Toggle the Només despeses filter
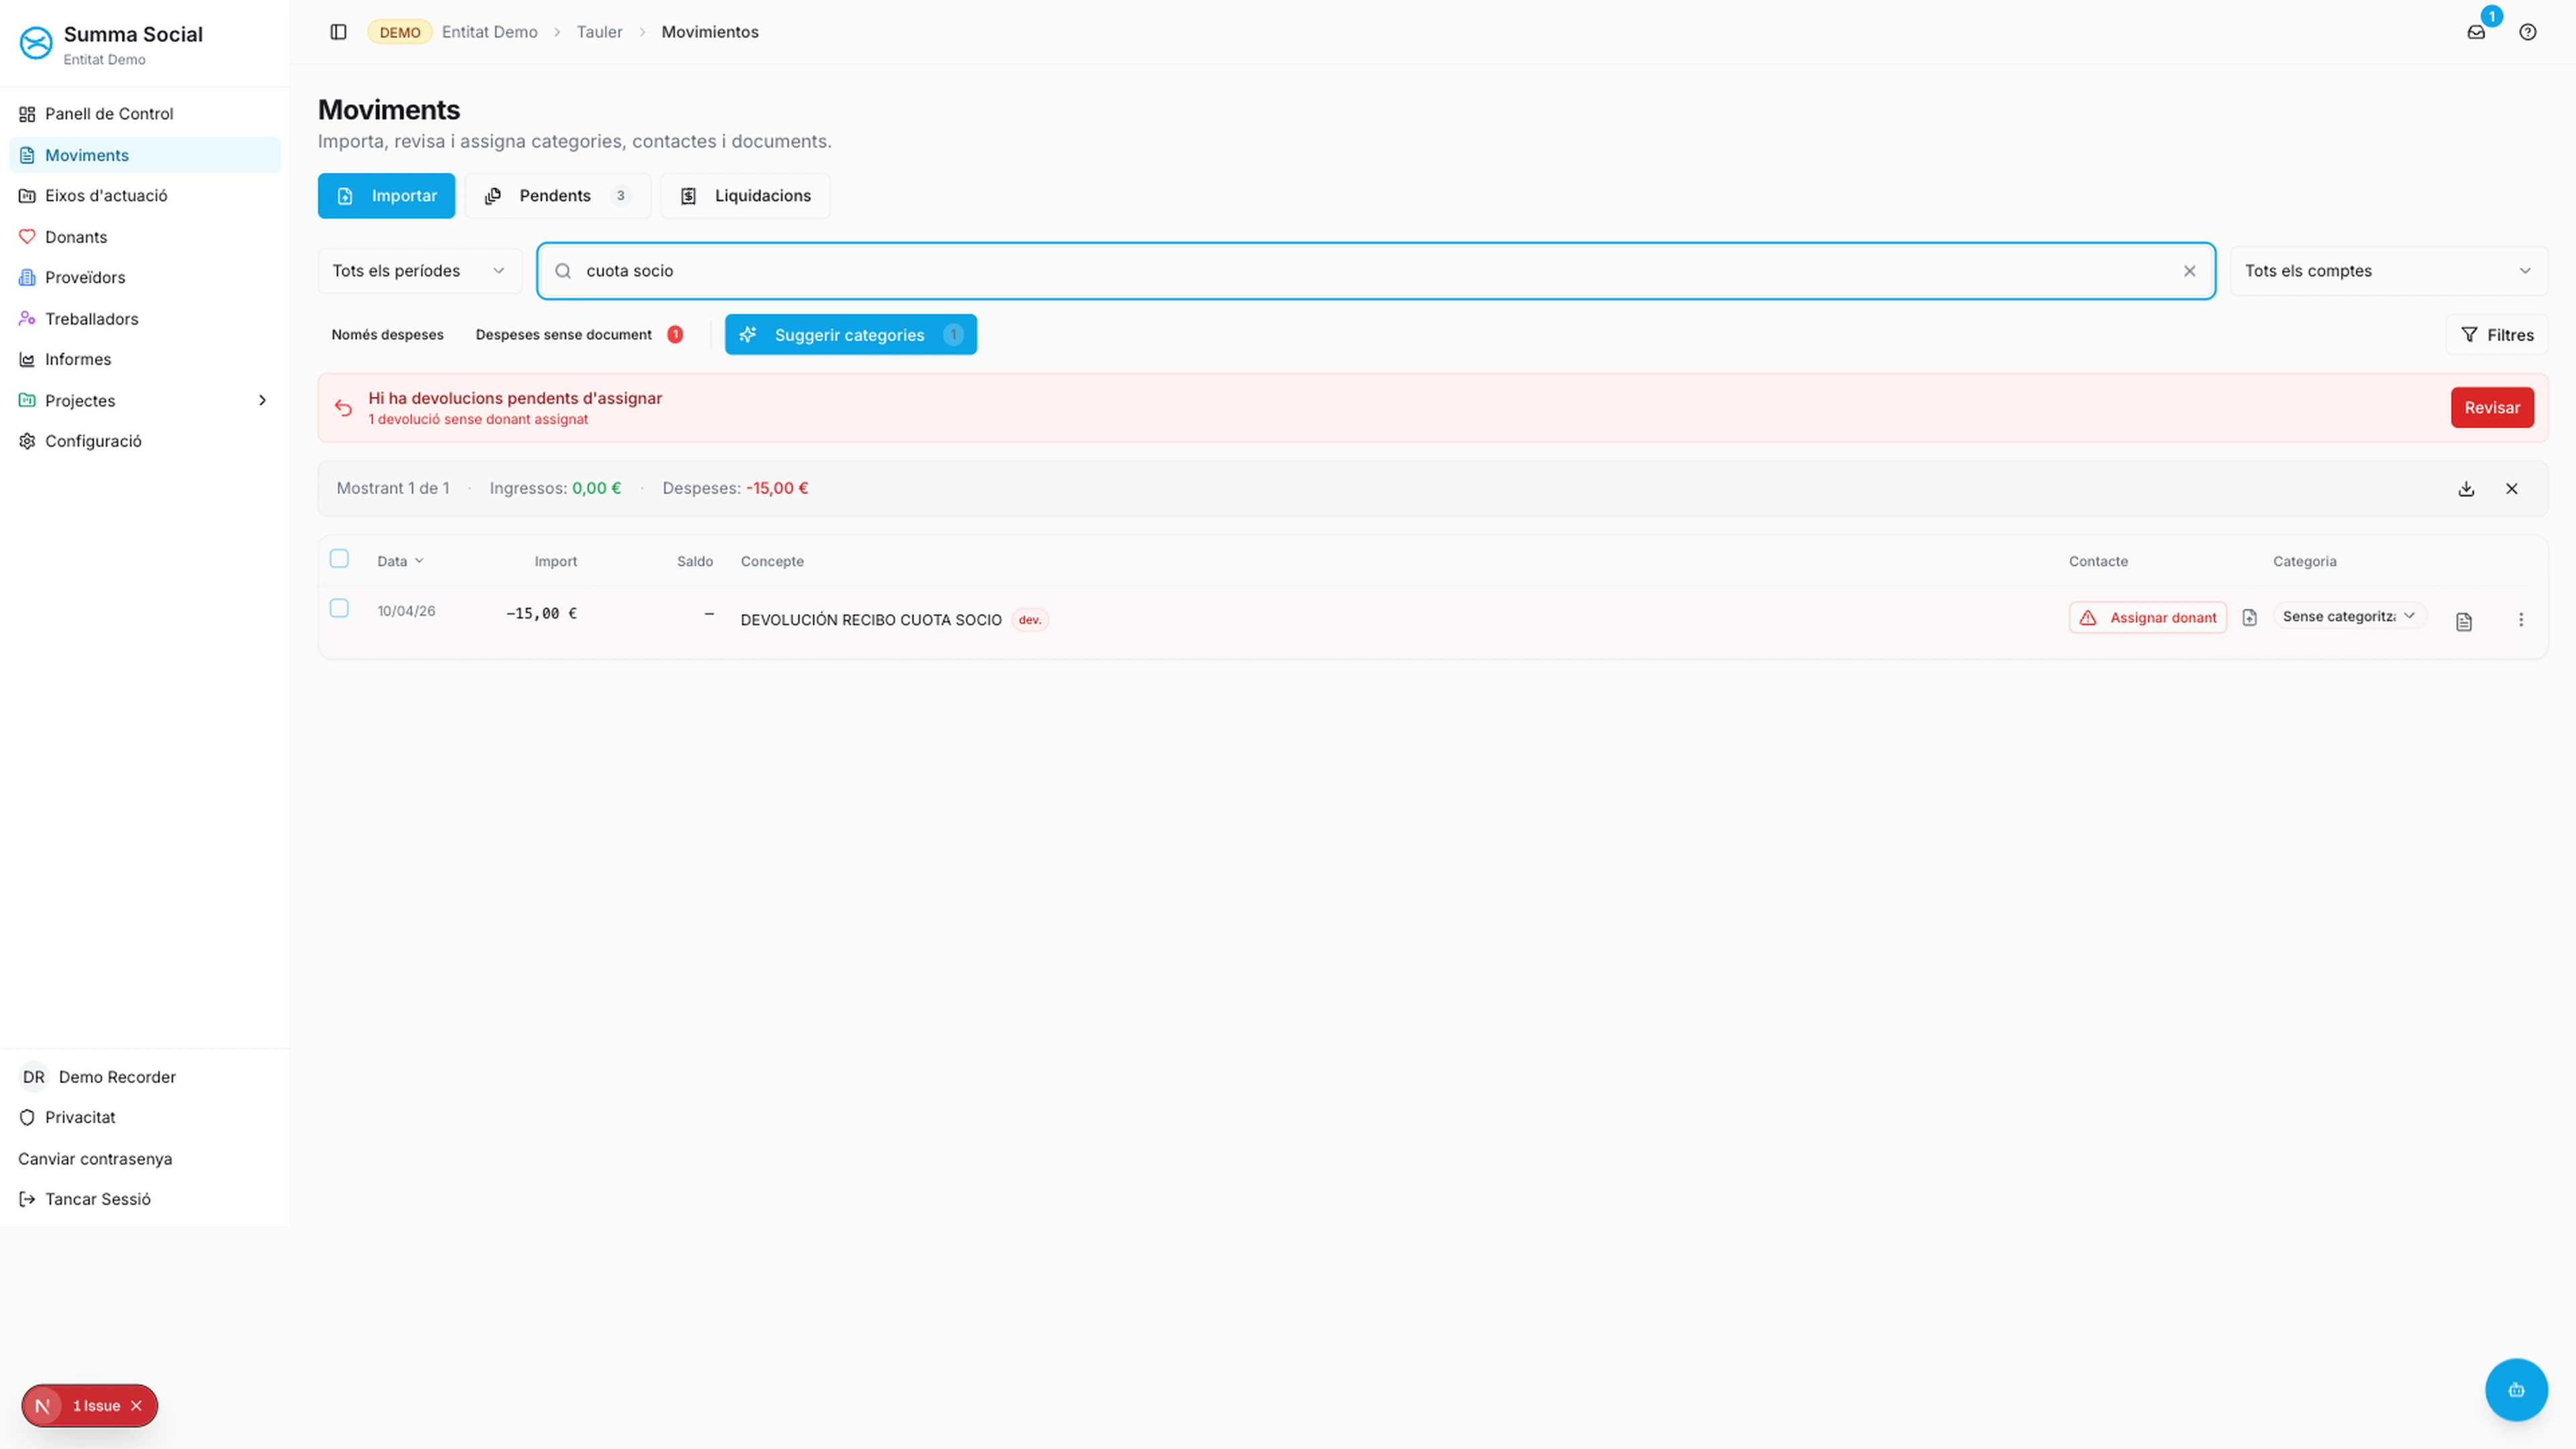The width and height of the screenshot is (2576, 1449). pos(387,335)
